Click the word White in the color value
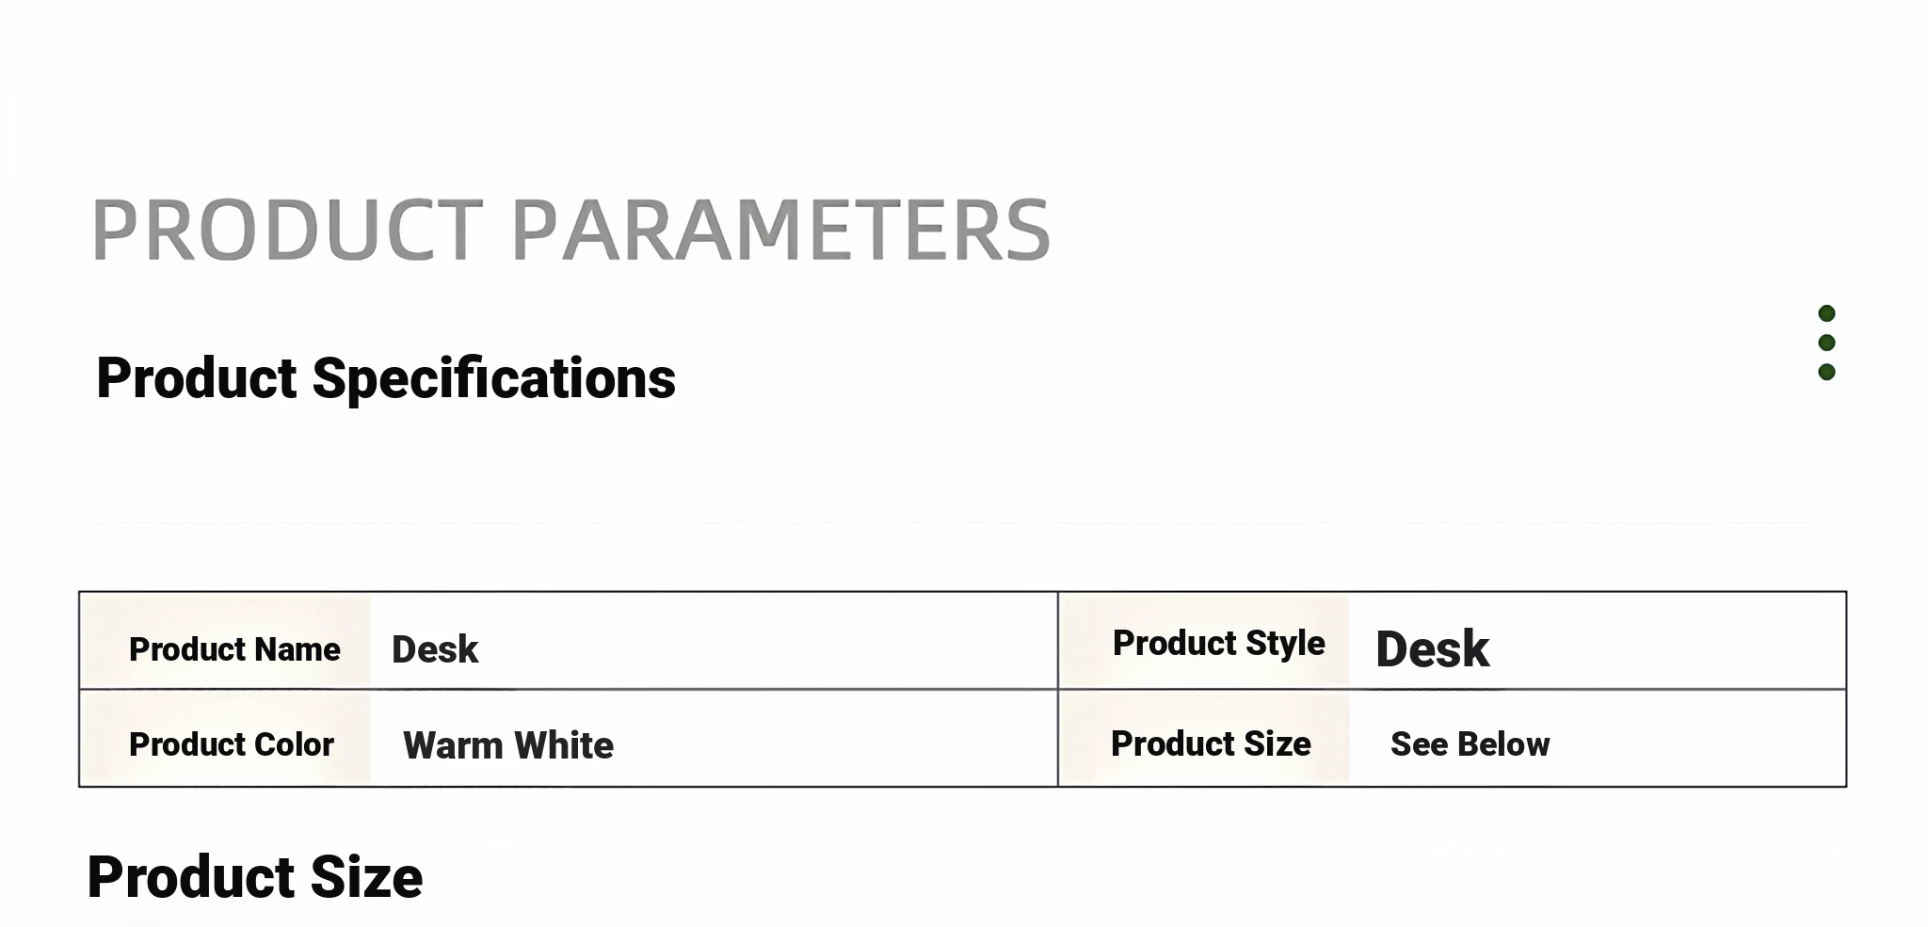This screenshot has height=927, width=1928. click(x=564, y=745)
